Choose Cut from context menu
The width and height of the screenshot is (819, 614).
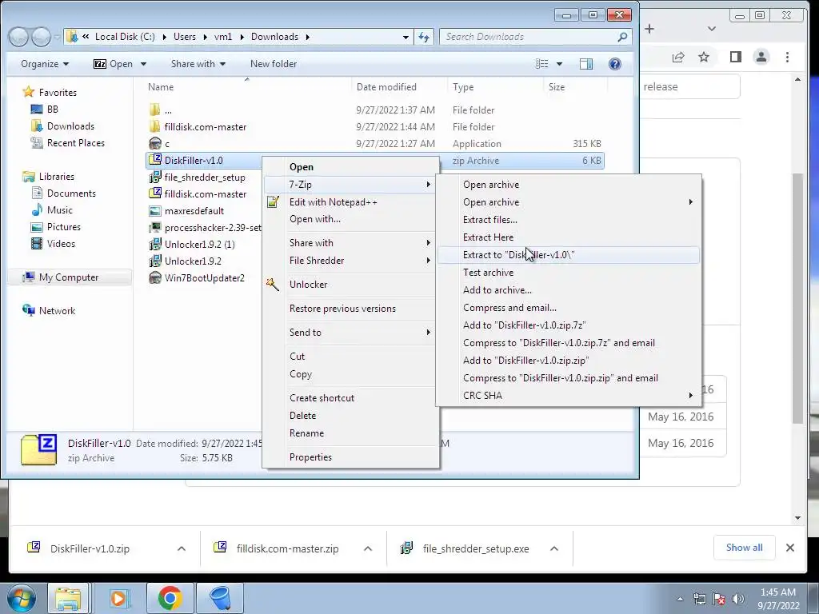click(350, 357)
